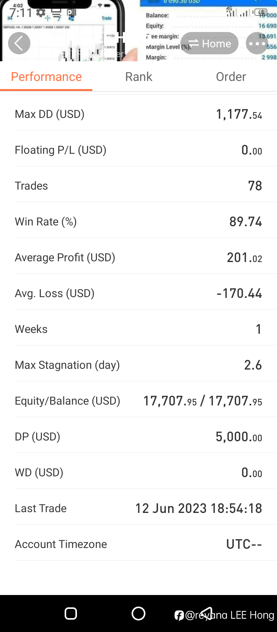
Task: Tap the Home switch button
Action: click(x=209, y=44)
